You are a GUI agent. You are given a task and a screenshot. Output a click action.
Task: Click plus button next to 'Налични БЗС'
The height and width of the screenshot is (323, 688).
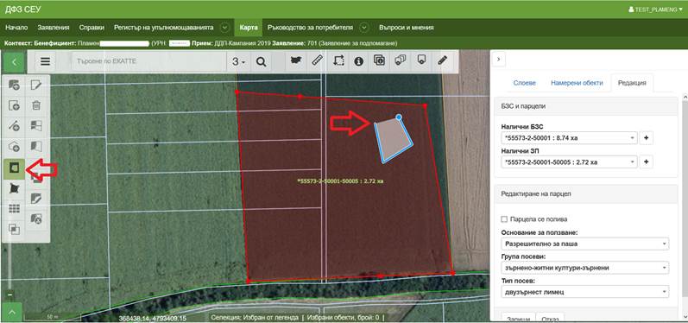point(646,138)
